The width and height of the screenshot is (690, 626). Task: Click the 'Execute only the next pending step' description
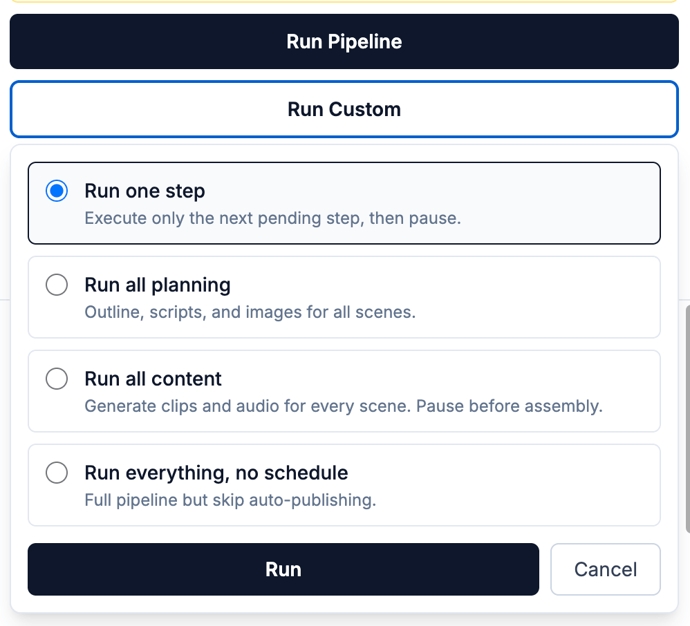tap(272, 218)
